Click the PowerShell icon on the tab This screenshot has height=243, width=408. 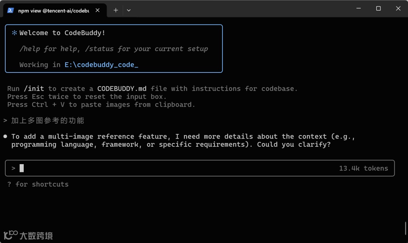pyautogui.click(x=11, y=11)
